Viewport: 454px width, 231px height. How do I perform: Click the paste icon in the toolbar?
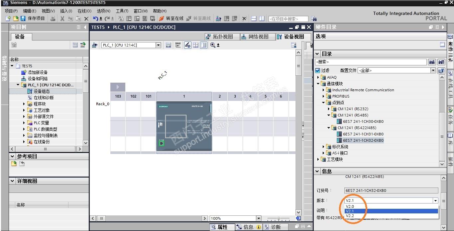pos(78,19)
